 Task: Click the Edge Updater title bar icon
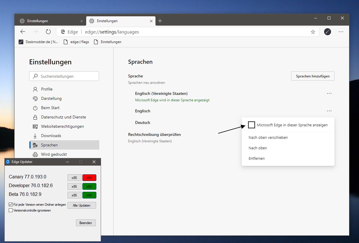pyautogui.click(x=8, y=162)
